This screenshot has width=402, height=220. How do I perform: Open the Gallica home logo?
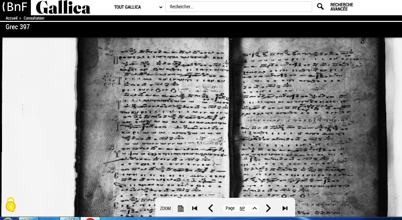[63, 8]
